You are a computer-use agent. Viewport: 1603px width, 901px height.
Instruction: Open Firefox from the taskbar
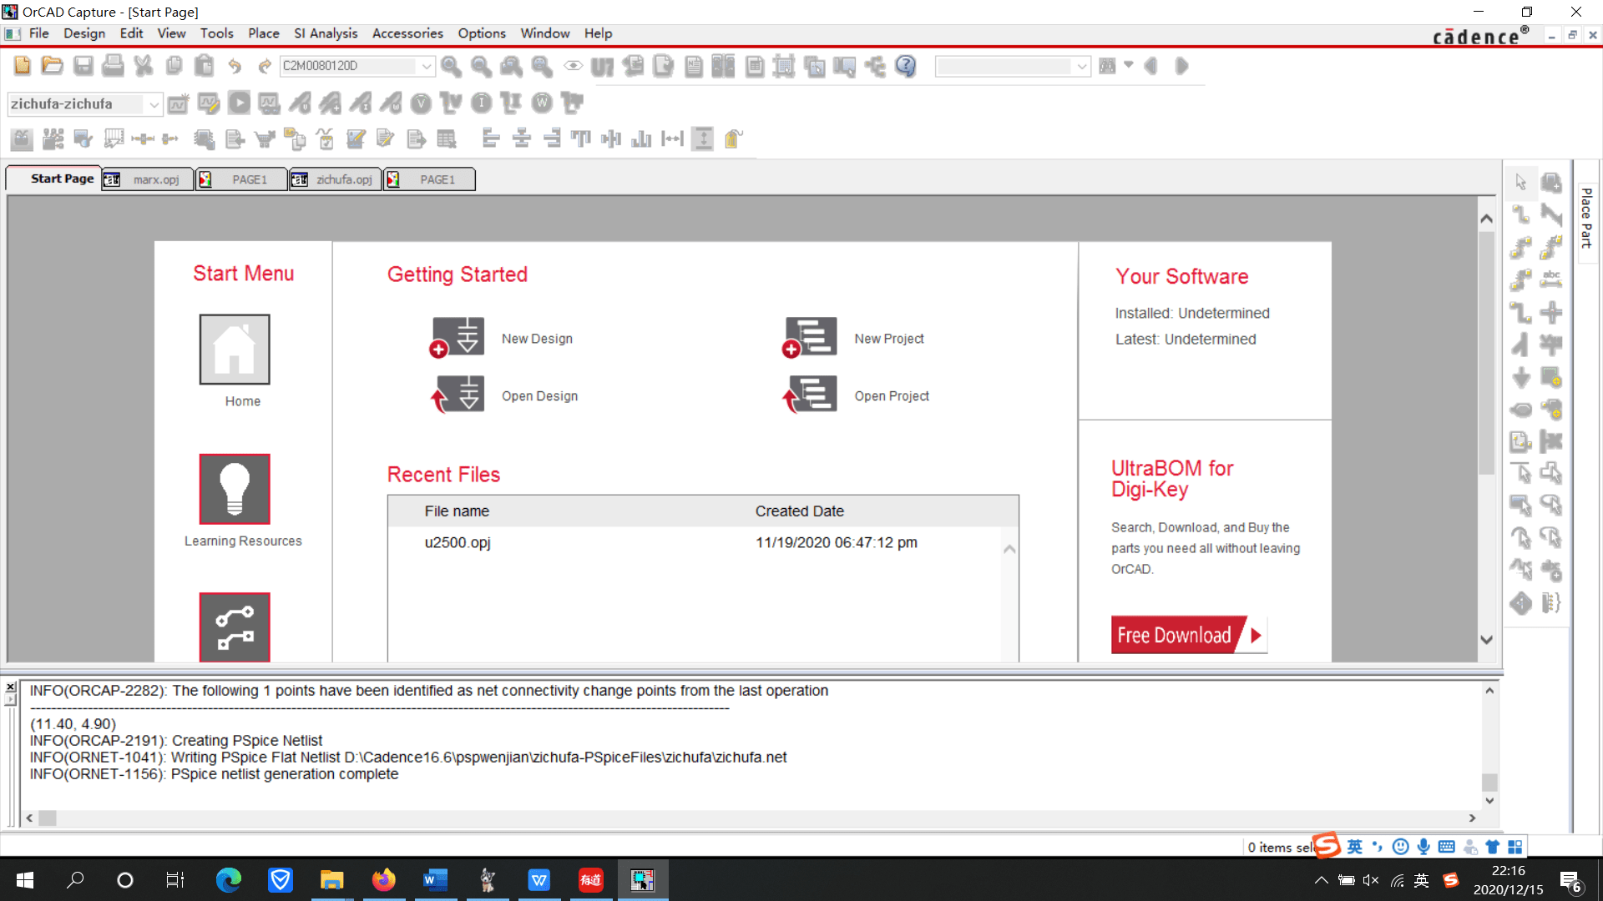tap(384, 880)
